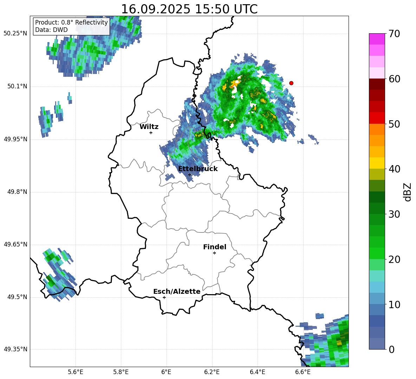Click the red dot radar location marker
416x379 pixels.
(x=291, y=83)
